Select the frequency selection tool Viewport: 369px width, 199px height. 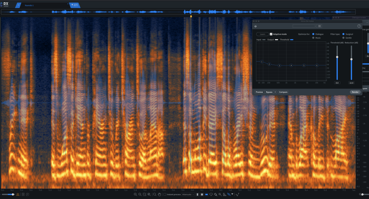click(207, 194)
